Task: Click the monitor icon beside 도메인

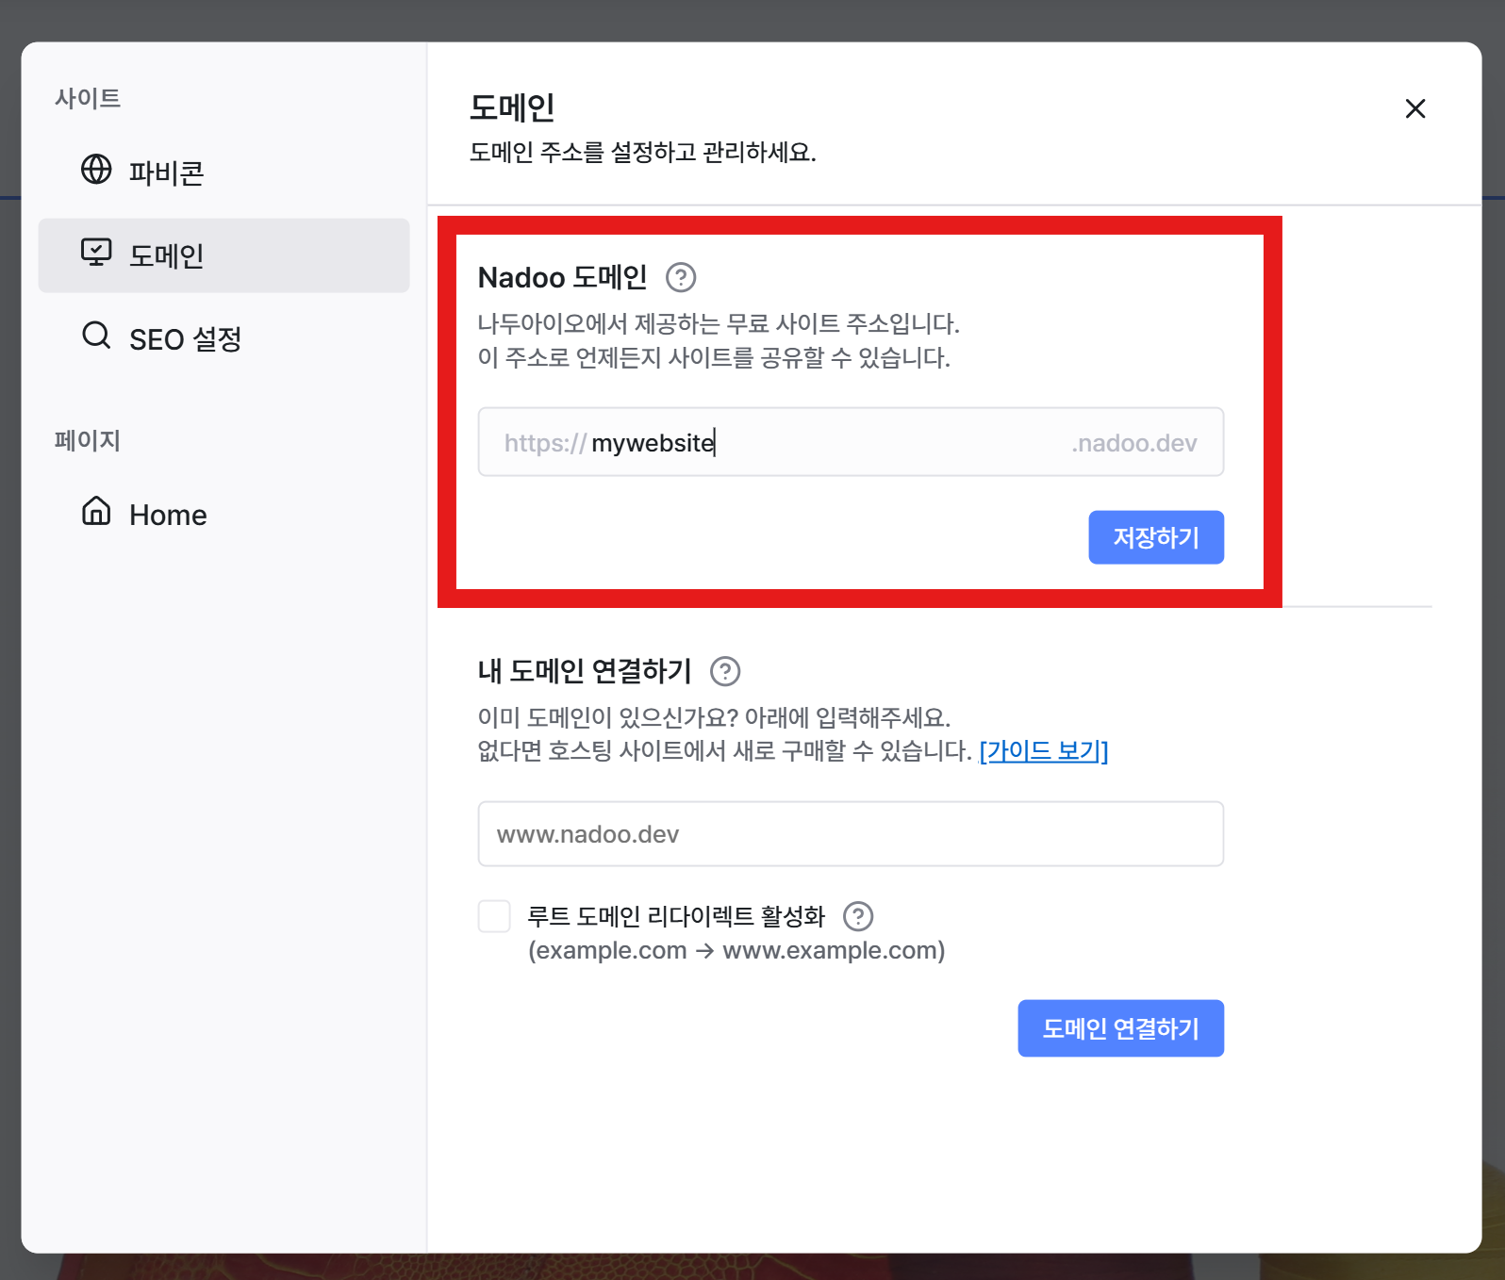Action: pos(96,253)
